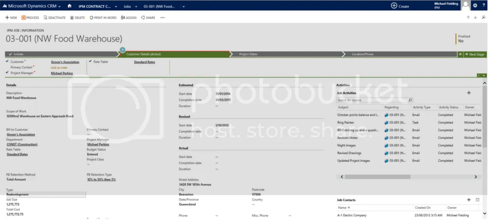The width and height of the screenshot is (489, 221).
Task: Open the Revision Notes activity
Action: 347,138
